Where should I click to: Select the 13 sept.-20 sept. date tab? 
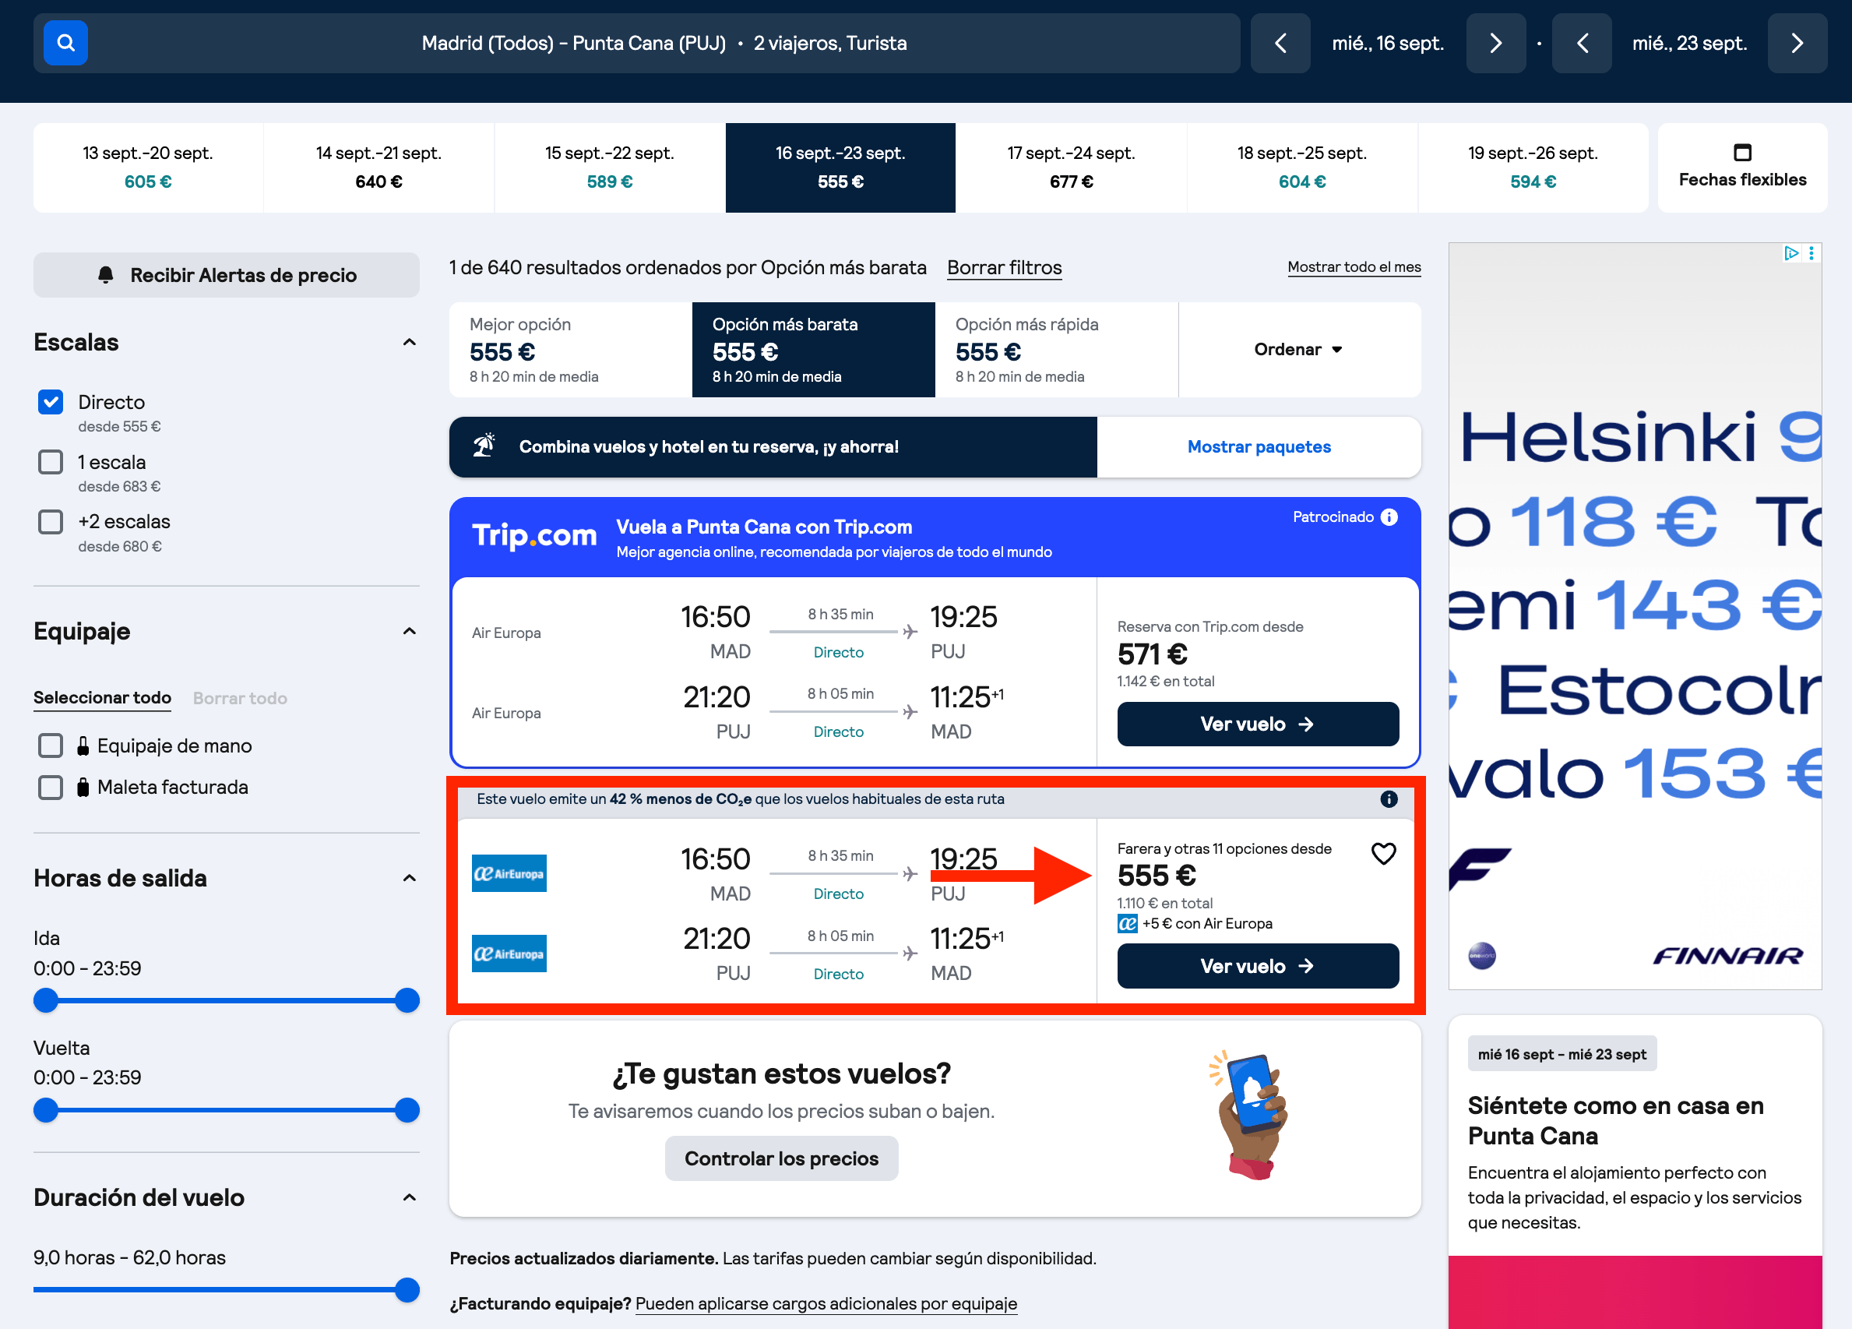[148, 167]
